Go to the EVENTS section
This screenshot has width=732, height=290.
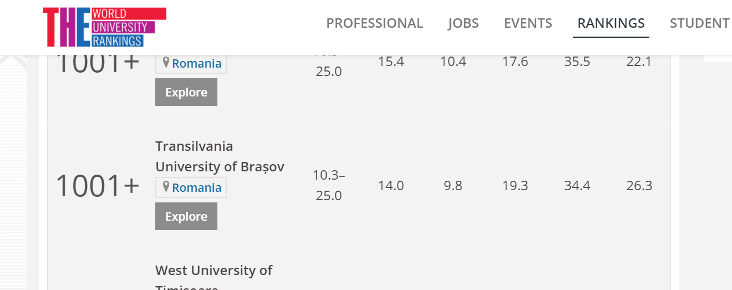528,23
